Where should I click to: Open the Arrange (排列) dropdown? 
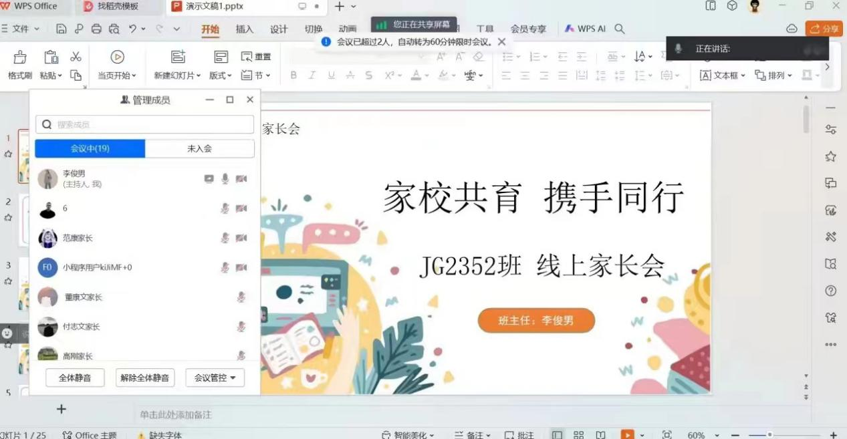tap(773, 76)
